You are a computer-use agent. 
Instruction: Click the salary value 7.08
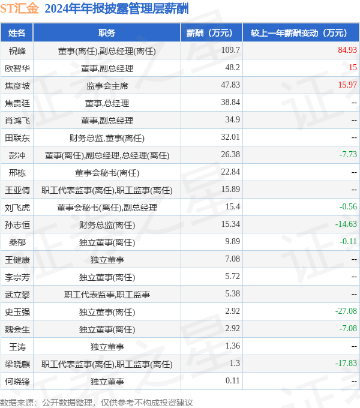pyautogui.click(x=233, y=259)
